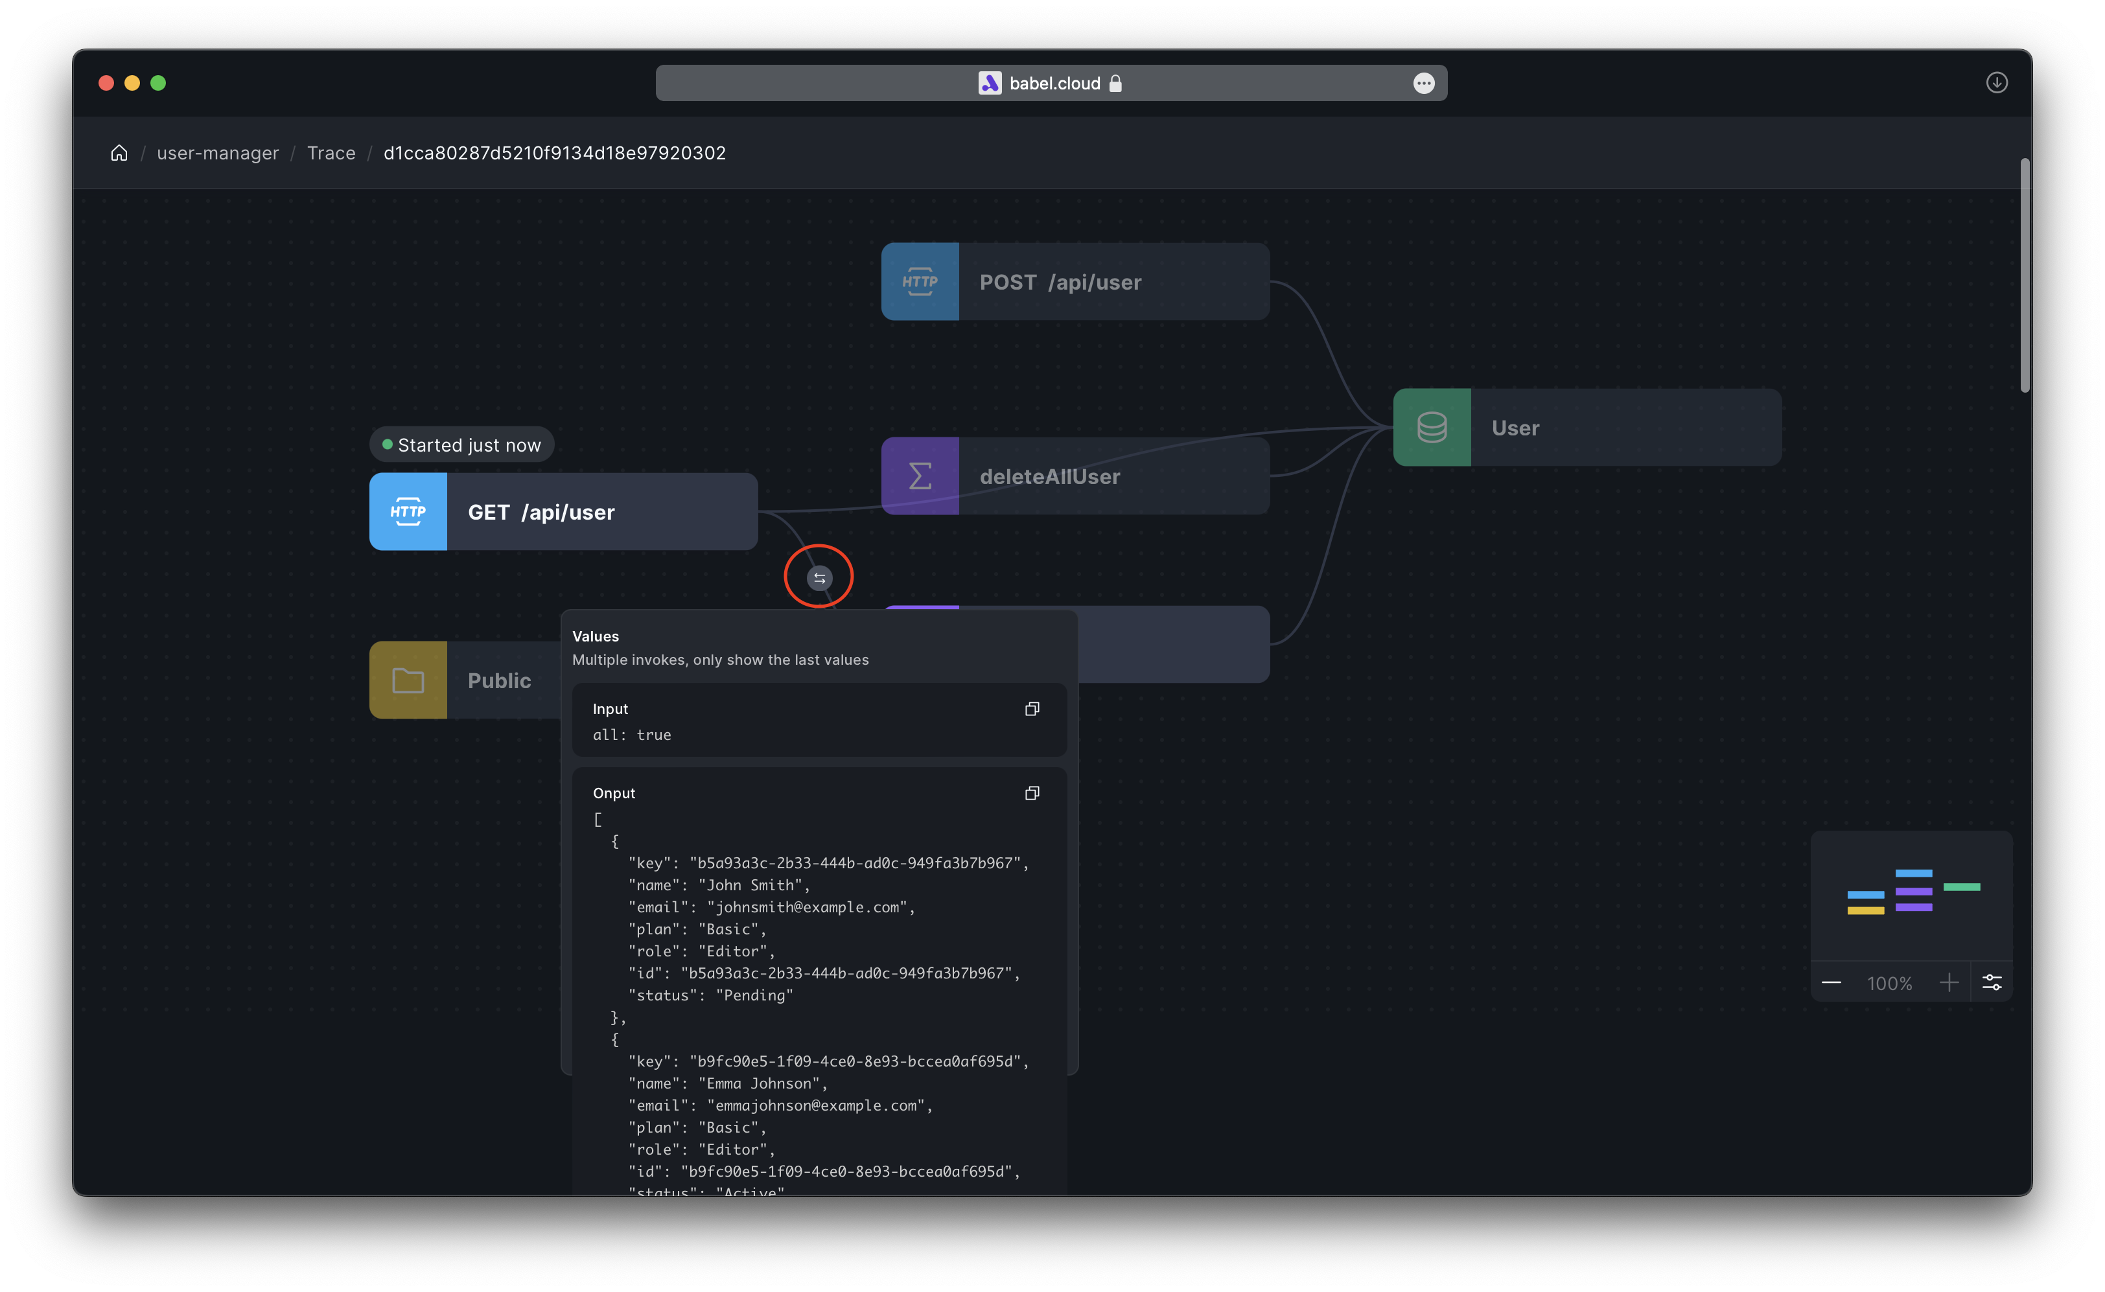Viewport: 2105px width, 1292px height.
Task: Click 'Multiple invokes, only show the last values' text
Action: 719,660
